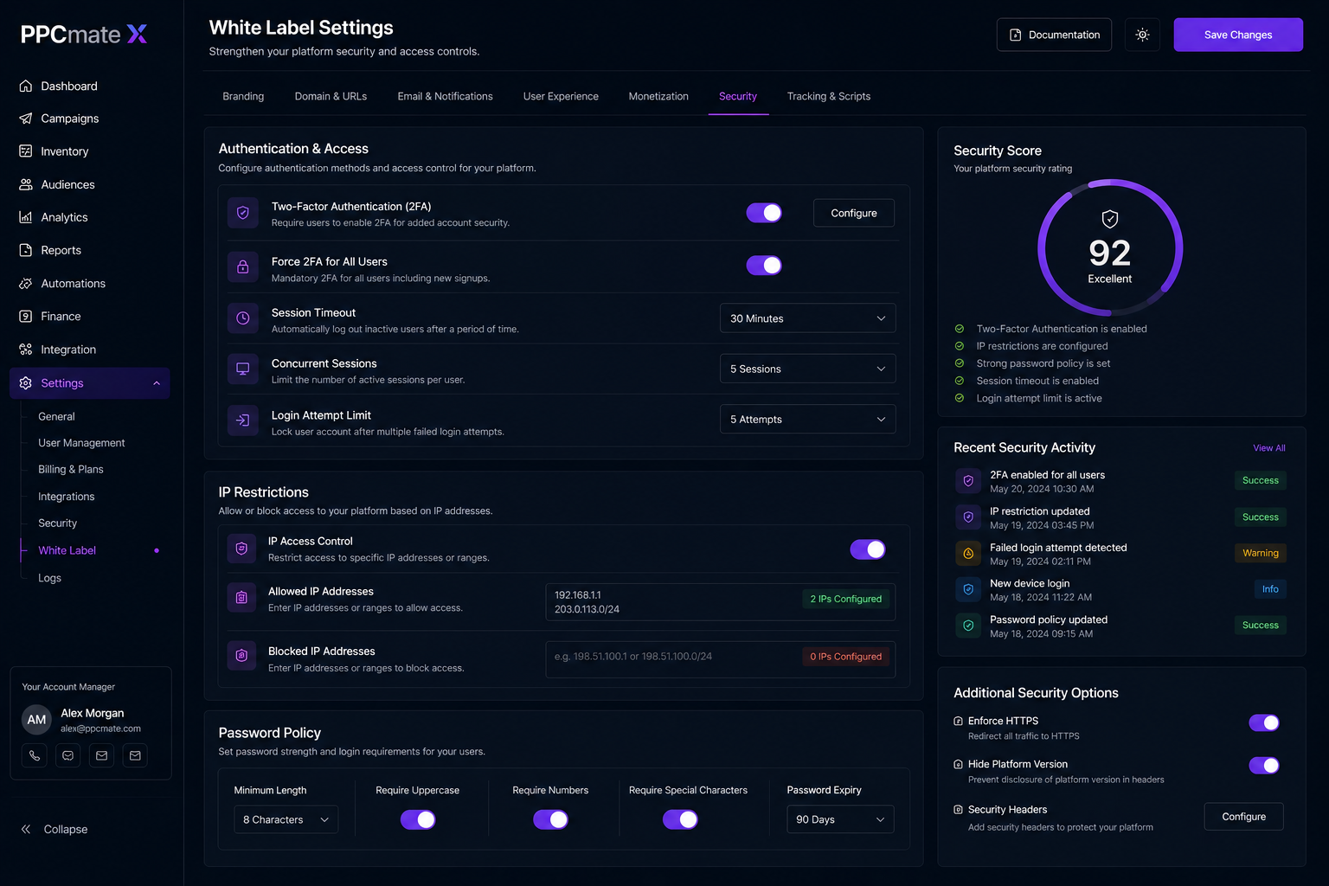Viewport: 1329px width, 886px height.
Task: Open Campaigns via its paper-plane icon
Action: [26, 119]
